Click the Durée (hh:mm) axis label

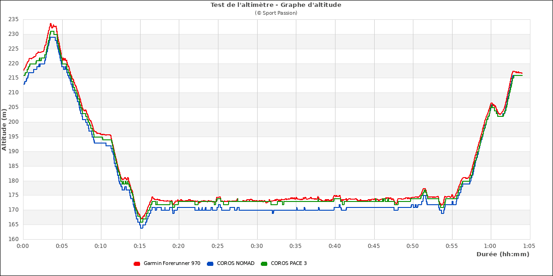coord(503,254)
